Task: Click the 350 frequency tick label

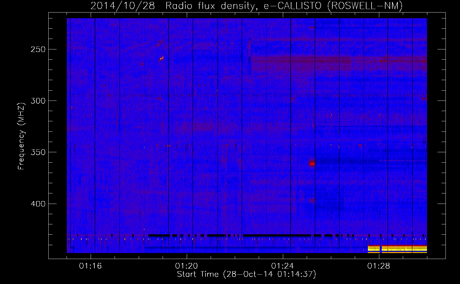Action: (x=38, y=152)
